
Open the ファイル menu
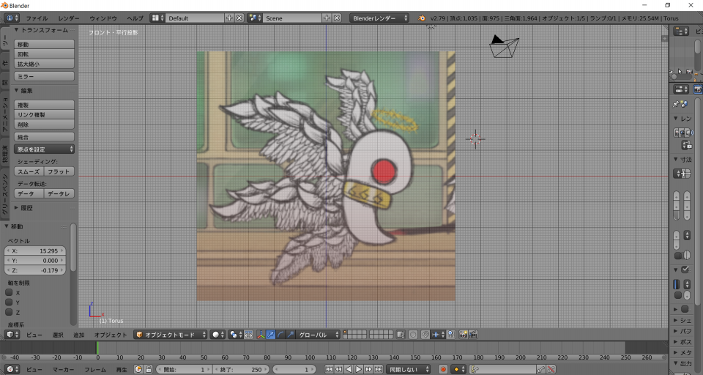point(37,18)
